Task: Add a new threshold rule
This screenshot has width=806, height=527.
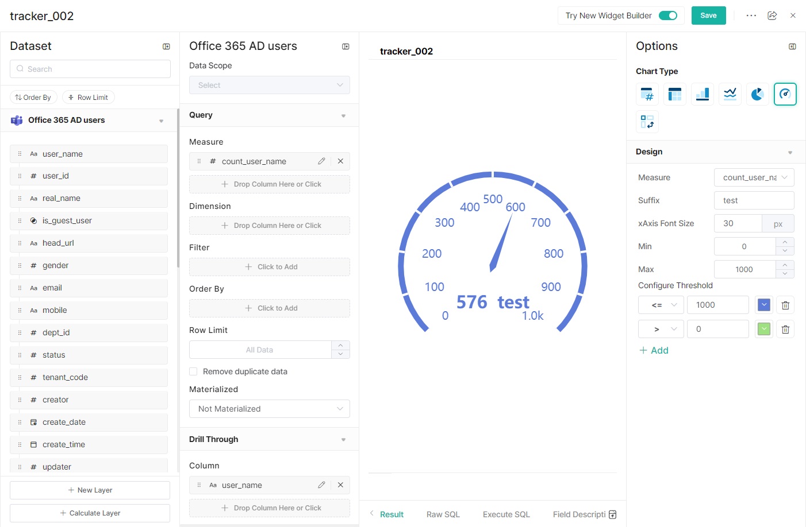Action: (x=654, y=350)
